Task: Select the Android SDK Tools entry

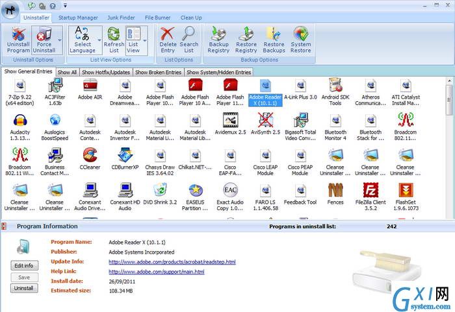Action: (x=335, y=92)
